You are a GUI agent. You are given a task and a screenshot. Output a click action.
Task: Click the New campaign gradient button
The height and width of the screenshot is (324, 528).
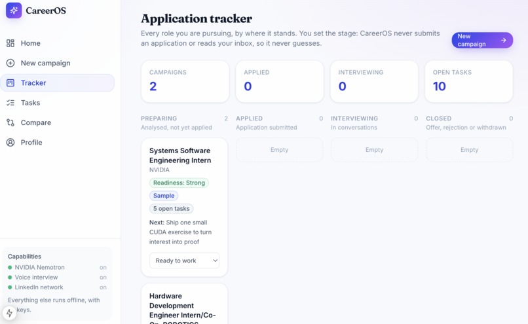pos(482,40)
